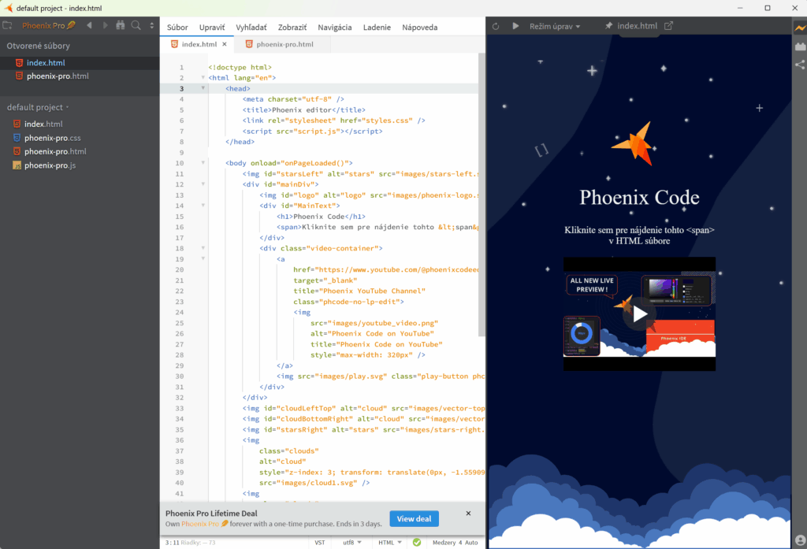Open Find in Files binoculars icon
The image size is (807, 549).
pyautogui.click(x=121, y=25)
